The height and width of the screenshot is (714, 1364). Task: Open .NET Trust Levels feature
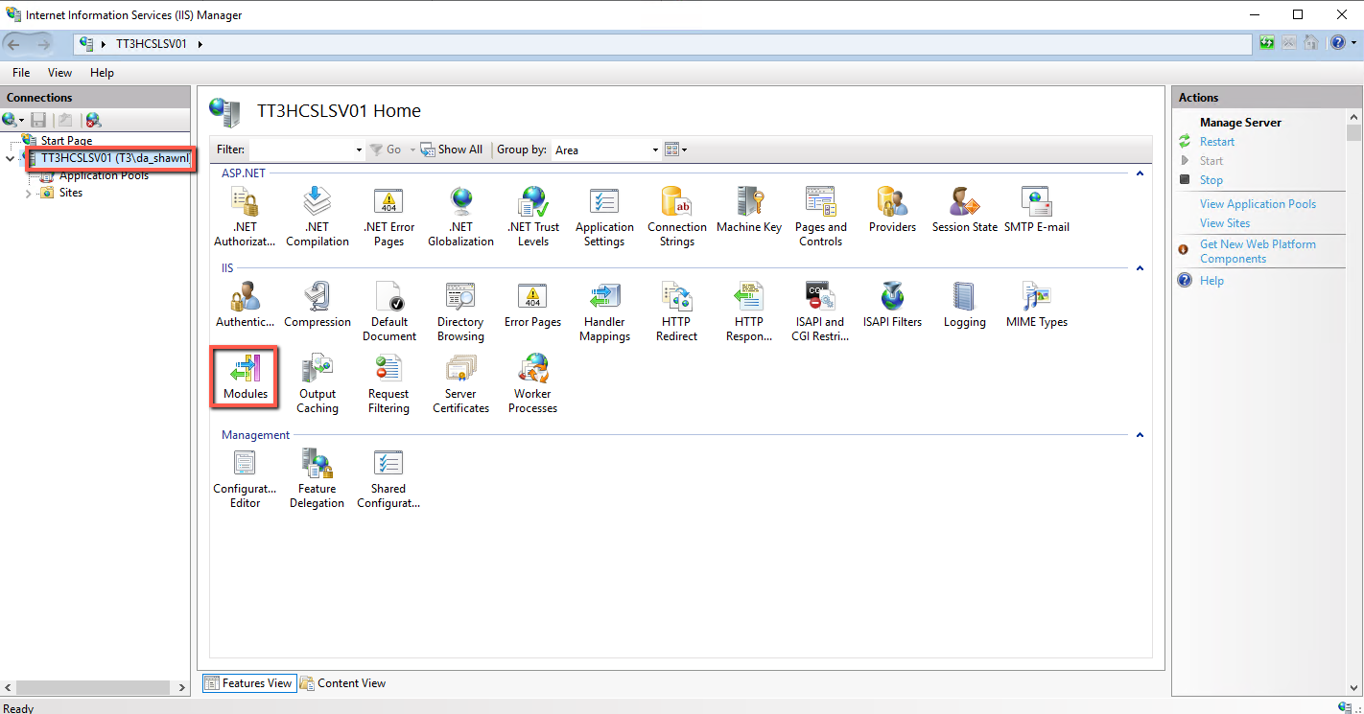pyautogui.click(x=533, y=216)
